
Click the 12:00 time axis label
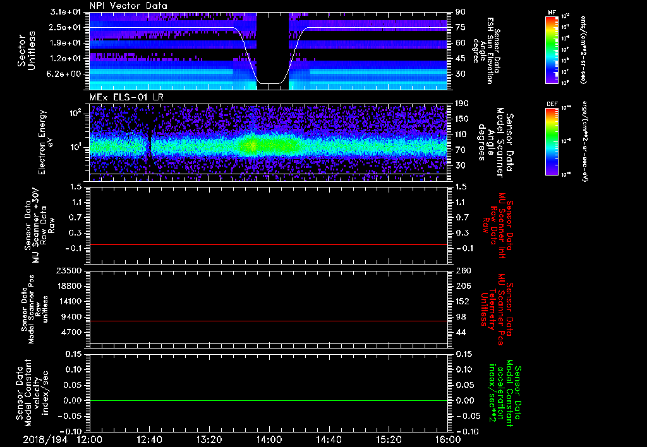90,439
